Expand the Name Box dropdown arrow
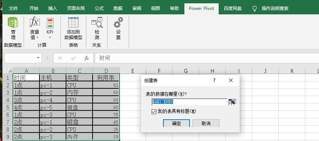 pyautogui.click(x=38, y=58)
